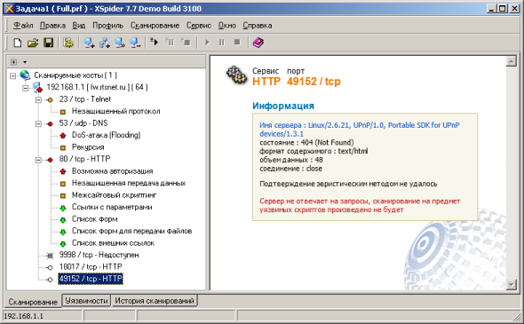This screenshot has width=524, height=324.
Task: Add a host with the computer-plus icon
Action: 89,43
